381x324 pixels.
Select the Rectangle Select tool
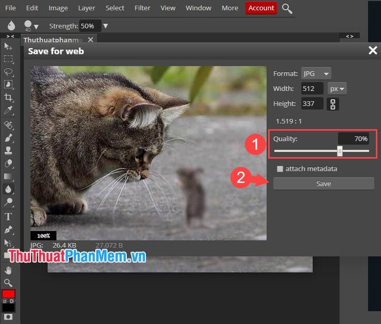tap(9, 59)
